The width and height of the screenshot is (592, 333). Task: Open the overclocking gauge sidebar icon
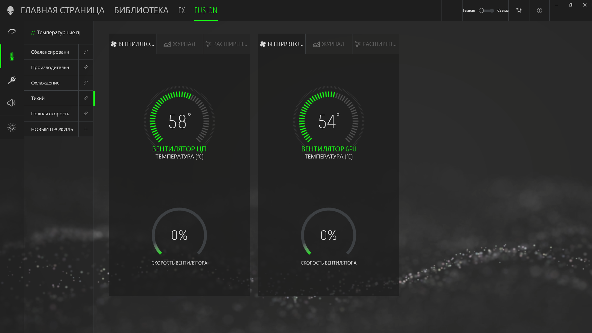click(12, 32)
